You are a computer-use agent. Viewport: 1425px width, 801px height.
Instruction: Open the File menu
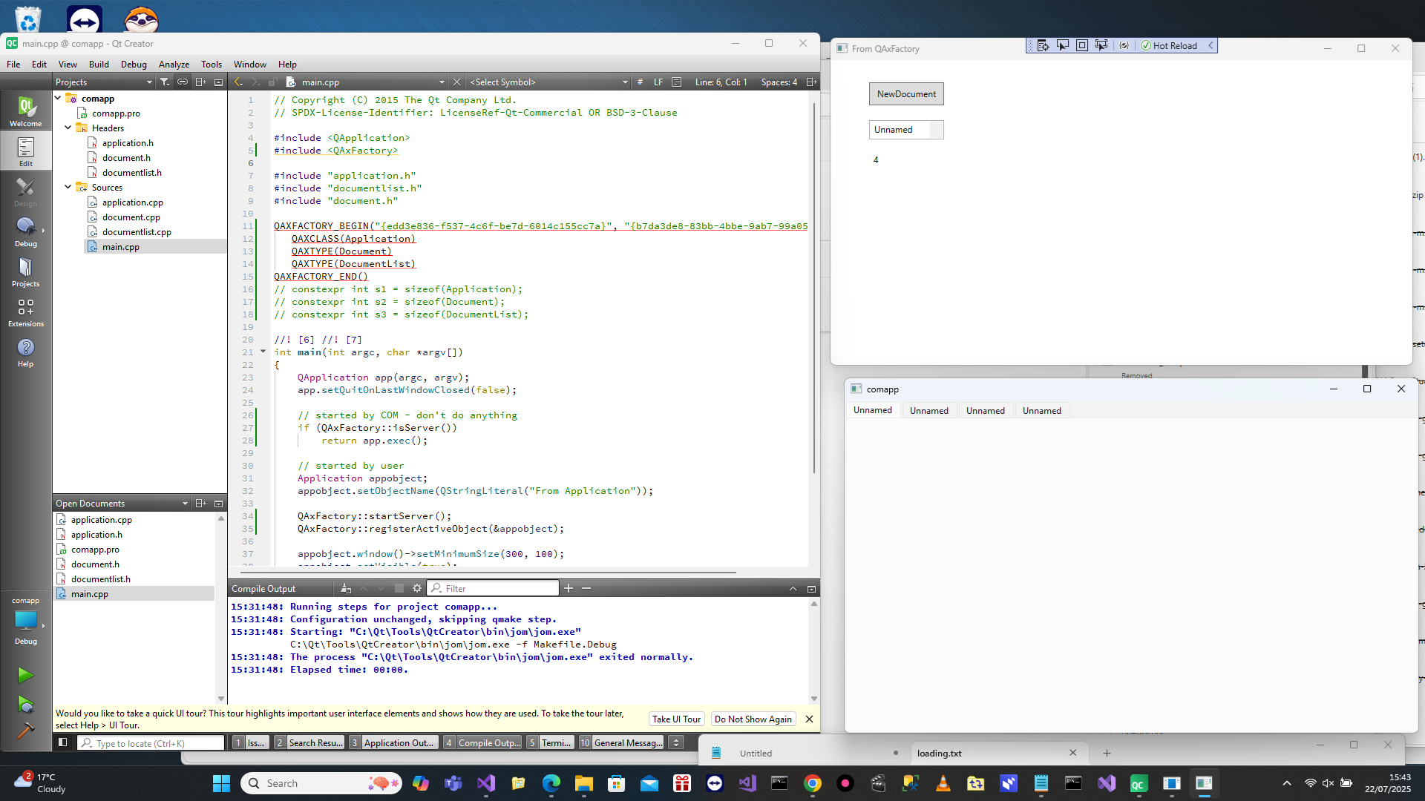(13, 65)
